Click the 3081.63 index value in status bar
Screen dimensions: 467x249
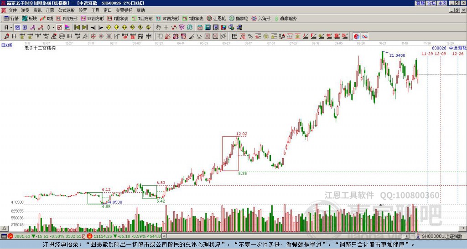[22, 236]
